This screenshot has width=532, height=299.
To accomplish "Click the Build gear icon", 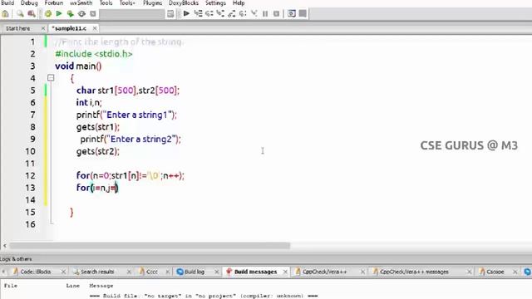I will click(x=48, y=14).
